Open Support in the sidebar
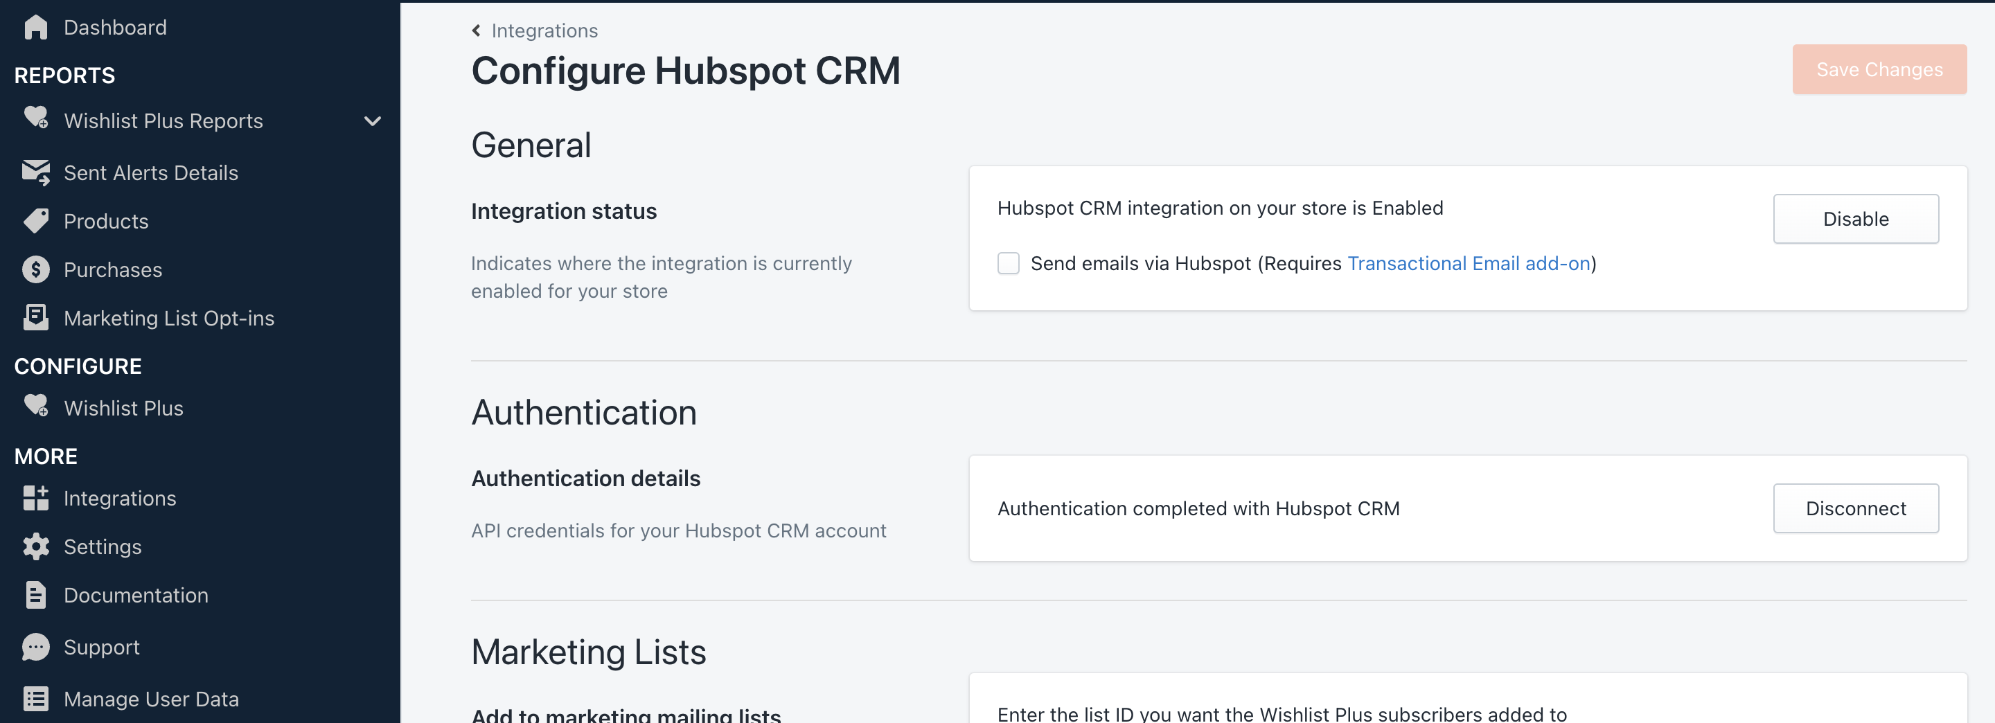This screenshot has width=1995, height=723. [101, 647]
